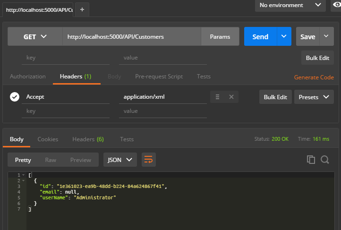Open the response Cookies tab
The image size is (341, 230).
(x=48, y=139)
